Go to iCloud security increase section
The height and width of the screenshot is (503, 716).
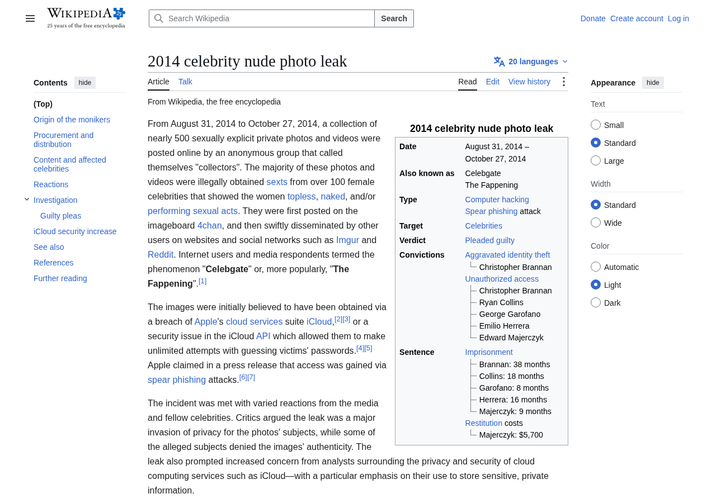75,231
